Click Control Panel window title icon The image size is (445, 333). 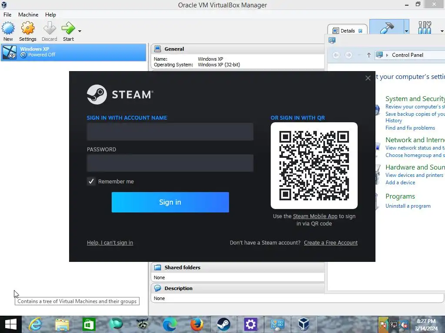click(x=332, y=40)
